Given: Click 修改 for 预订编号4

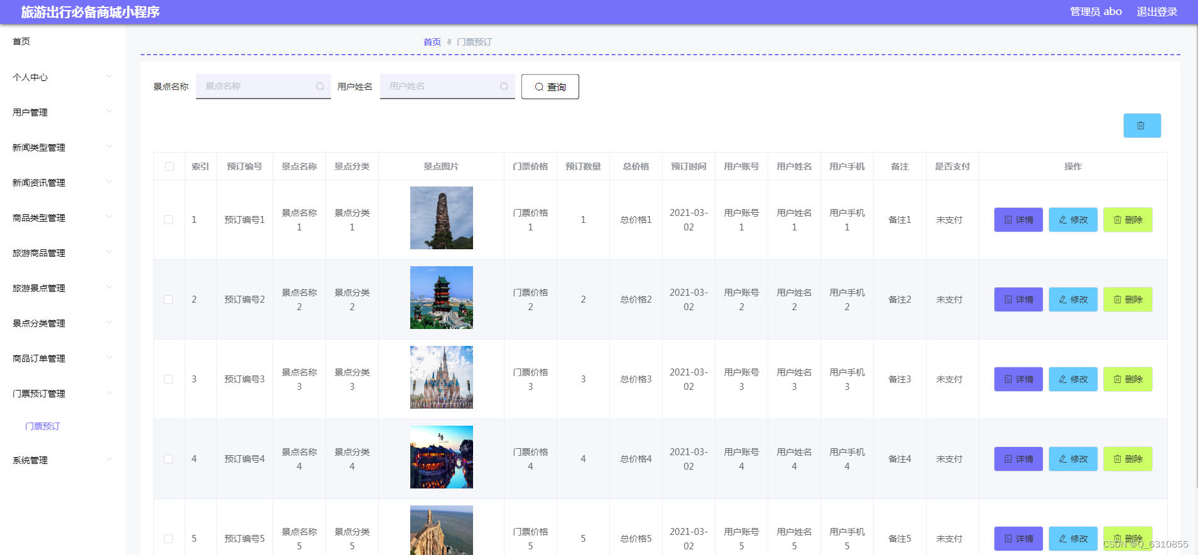Looking at the screenshot, I should (1073, 459).
